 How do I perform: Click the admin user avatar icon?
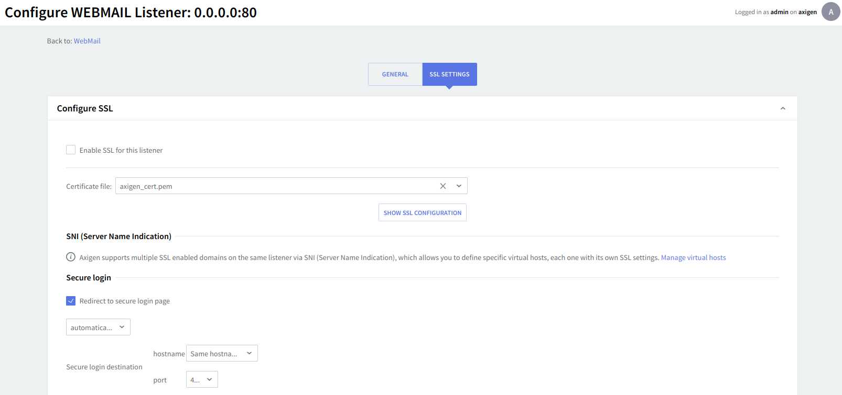[x=830, y=12]
